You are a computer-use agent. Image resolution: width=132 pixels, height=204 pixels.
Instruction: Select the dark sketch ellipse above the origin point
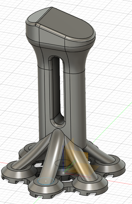click(63, 163)
